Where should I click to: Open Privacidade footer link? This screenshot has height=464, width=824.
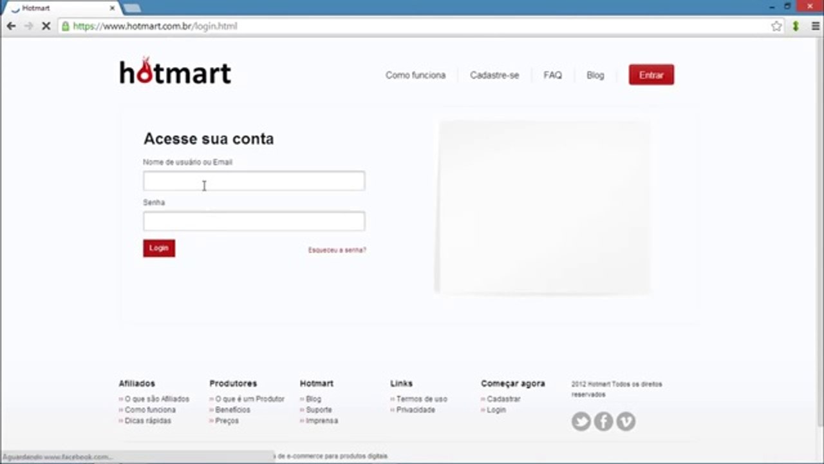coord(415,410)
